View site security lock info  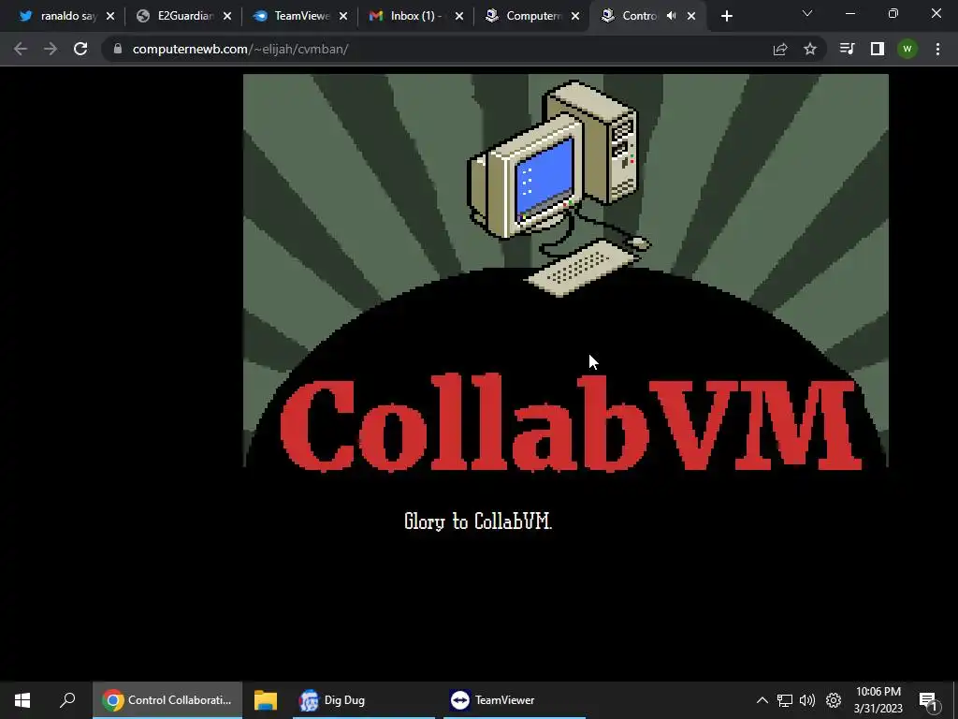point(117,49)
